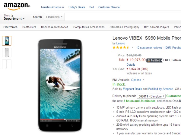Open the Electronics search category dropdown

[x=54, y=17]
